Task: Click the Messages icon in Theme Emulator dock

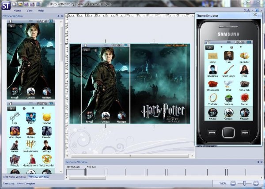Action: 244,113
